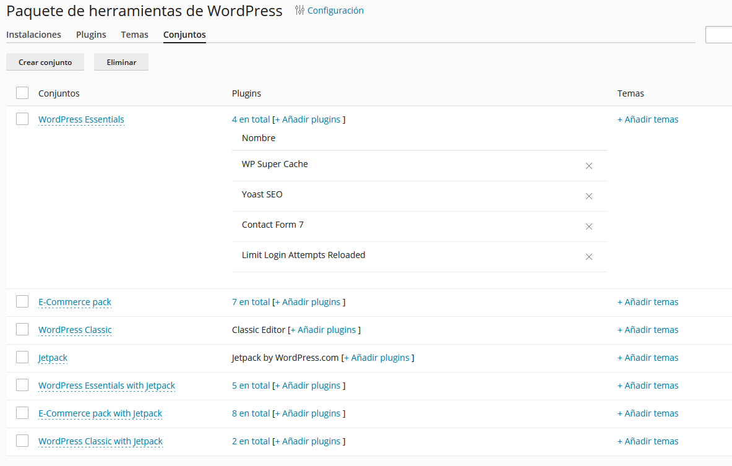Open WordPress Essentials with Jetpack link
Image resolution: width=732 pixels, height=466 pixels.
[x=106, y=386]
